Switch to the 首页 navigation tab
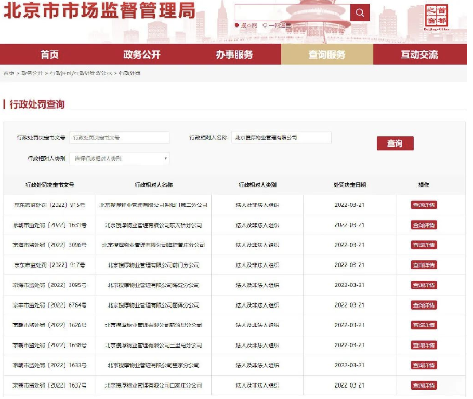 point(49,54)
